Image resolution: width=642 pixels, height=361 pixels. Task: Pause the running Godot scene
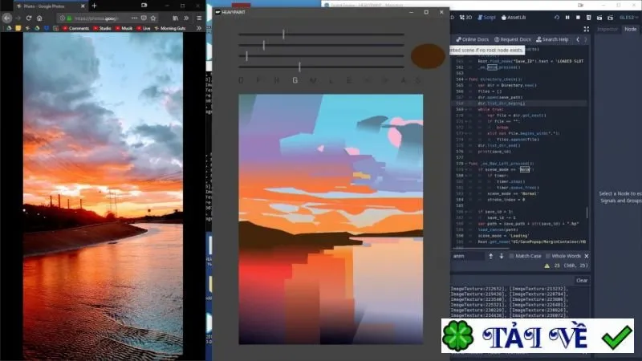(x=567, y=18)
